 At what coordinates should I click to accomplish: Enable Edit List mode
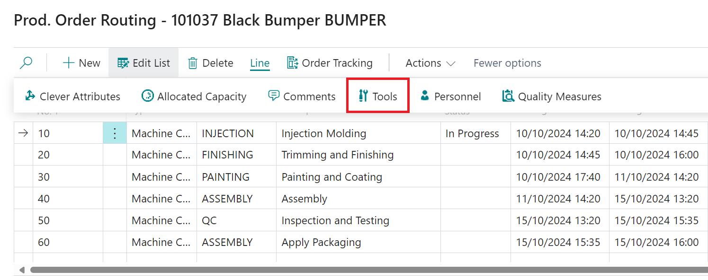point(143,62)
